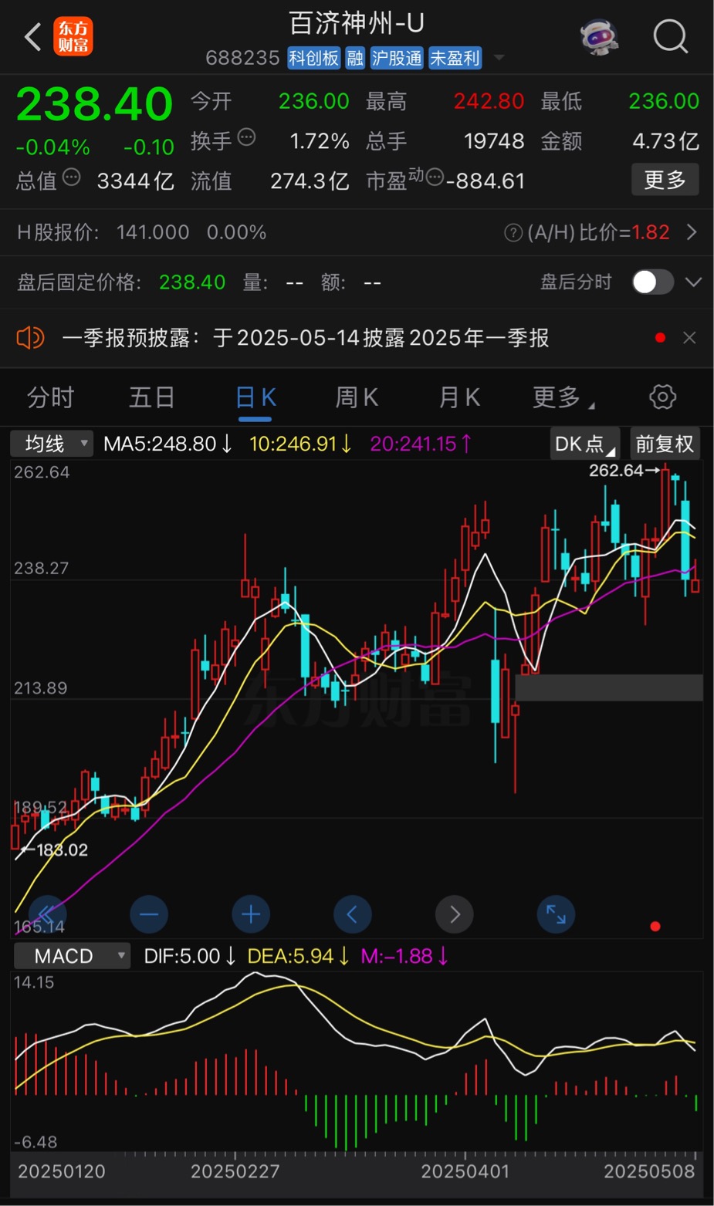Move chart right with arrow button
This screenshot has width=714, height=1206.
(455, 914)
